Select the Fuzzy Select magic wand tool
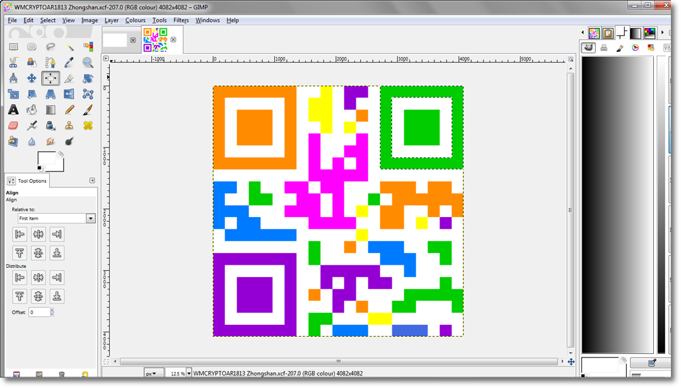 click(69, 47)
